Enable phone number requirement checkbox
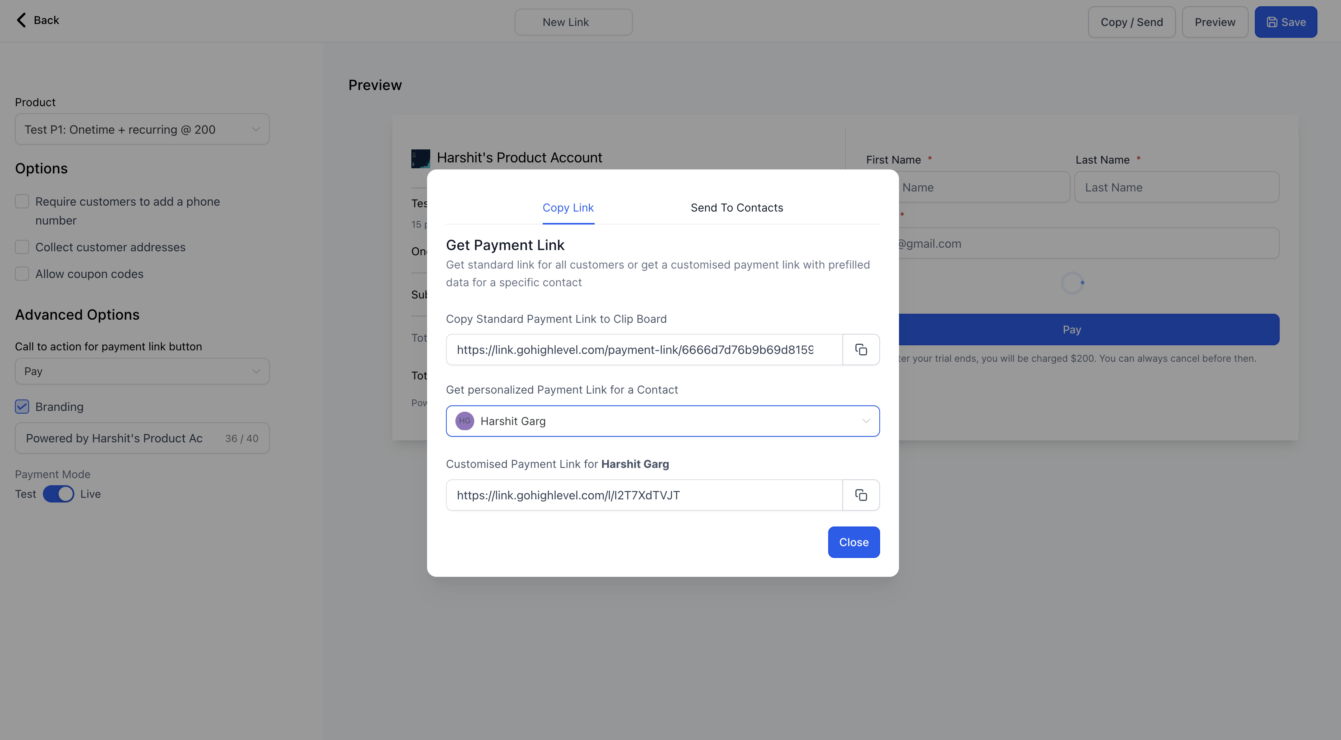1341x740 pixels. (x=22, y=201)
